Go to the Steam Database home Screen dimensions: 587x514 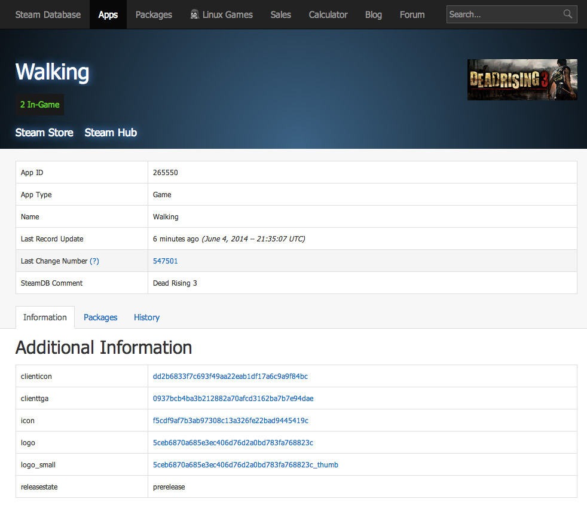tap(48, 14)
